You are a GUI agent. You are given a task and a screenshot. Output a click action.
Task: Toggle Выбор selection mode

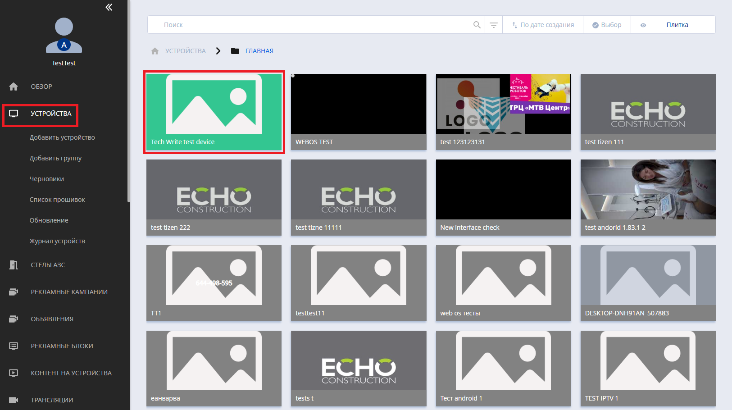pyautogui.click(x=606, y=25)
